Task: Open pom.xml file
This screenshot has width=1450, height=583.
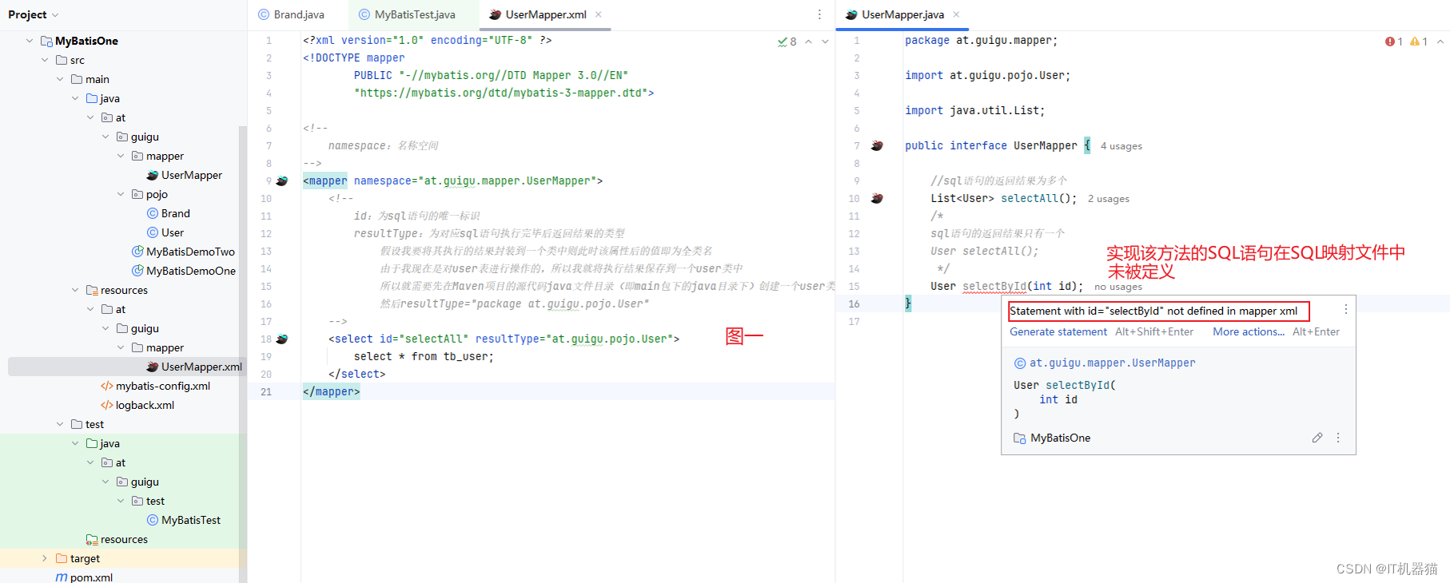Action: pos(84,577)
